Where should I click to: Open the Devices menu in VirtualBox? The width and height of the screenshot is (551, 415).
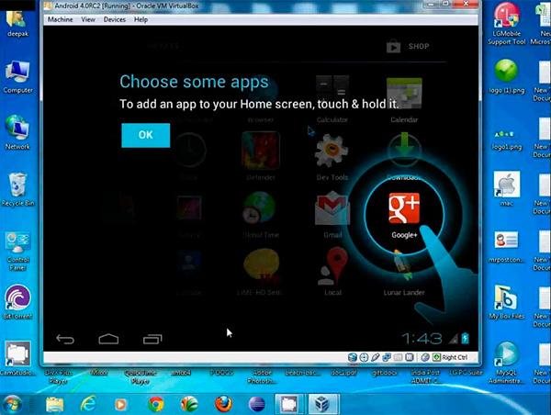pos(115,19)
